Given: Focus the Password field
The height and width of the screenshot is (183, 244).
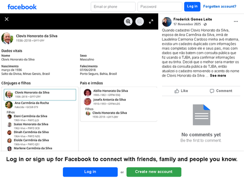Looking at the screenshot, I should point(160,7).
